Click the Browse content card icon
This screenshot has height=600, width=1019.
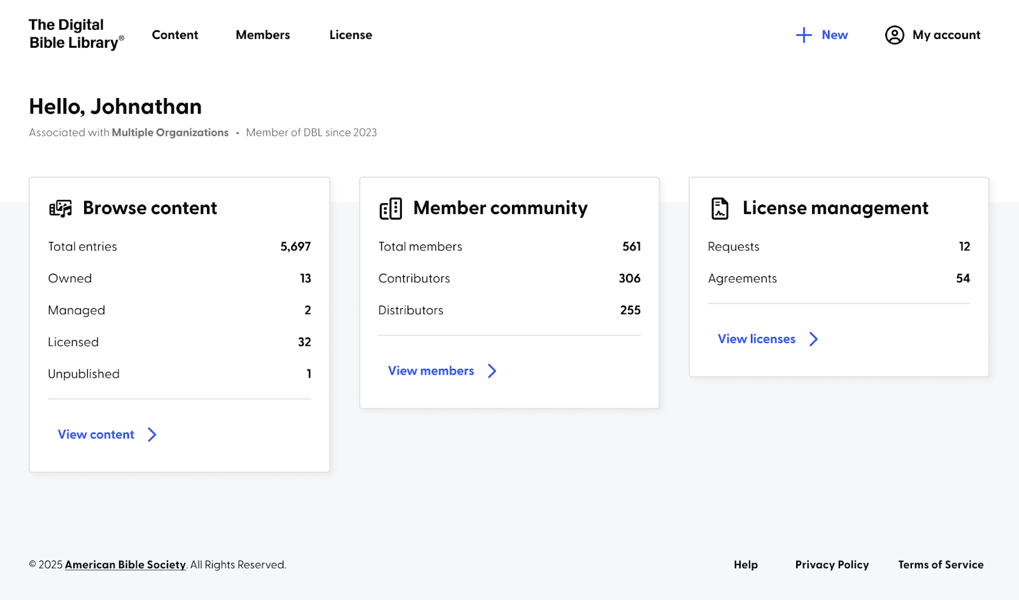pos(61,208)
